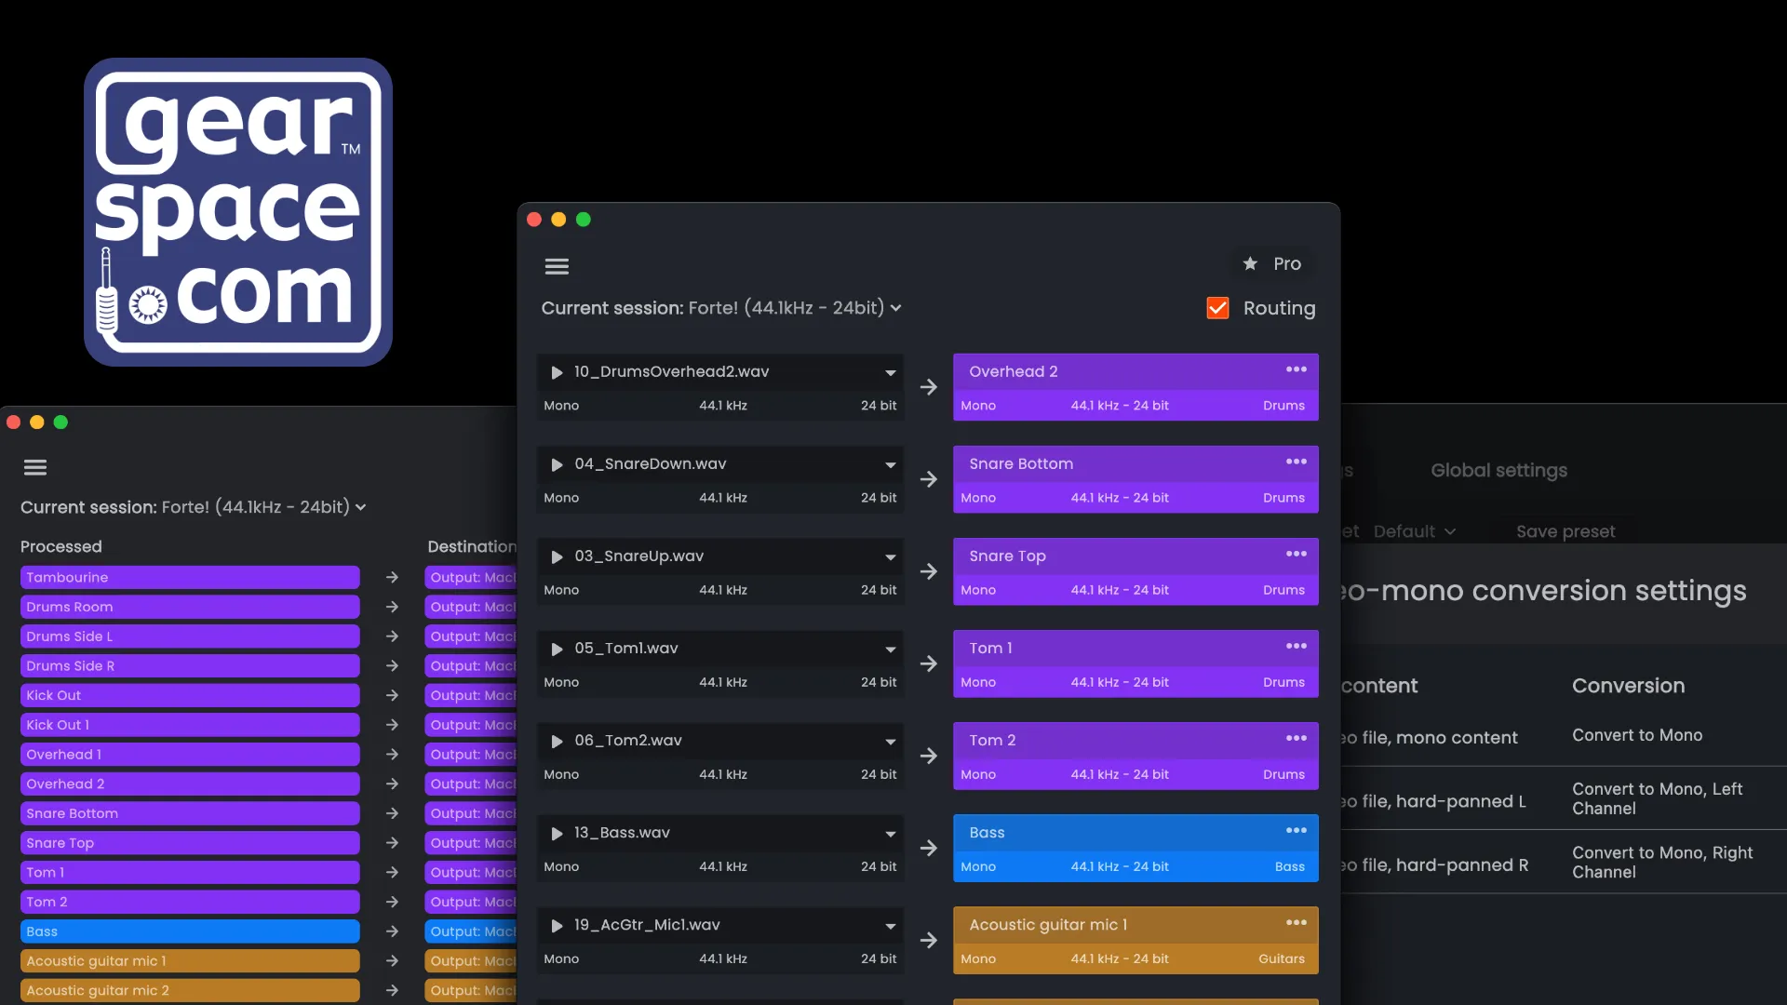This screenshot has height=1005, width=1787.
Task: Click 'file, hard-panned L' row in settings
Action: pyautogui.click(x=1433, y=801)
